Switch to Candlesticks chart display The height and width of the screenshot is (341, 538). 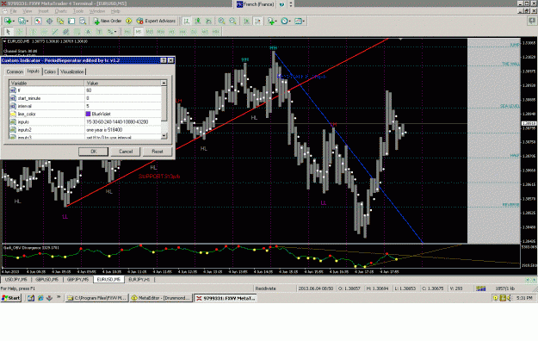coord(198,21)
